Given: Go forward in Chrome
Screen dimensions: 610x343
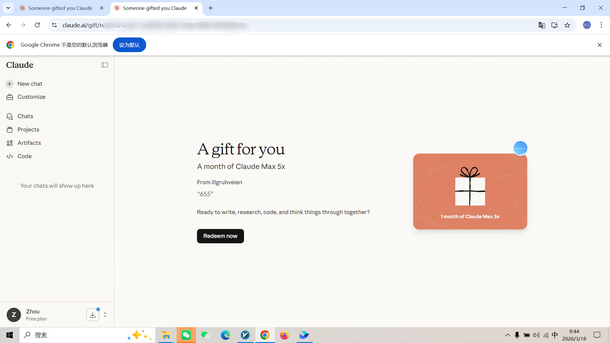Looking at the screenshot, I should pyautogui.click(x=23, y=25).
